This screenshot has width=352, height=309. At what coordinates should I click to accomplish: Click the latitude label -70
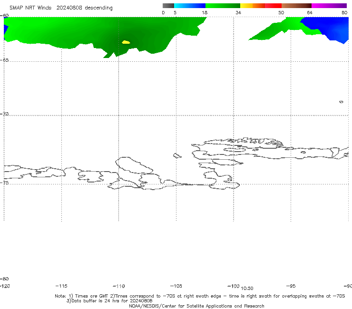[x=4, y=114]
